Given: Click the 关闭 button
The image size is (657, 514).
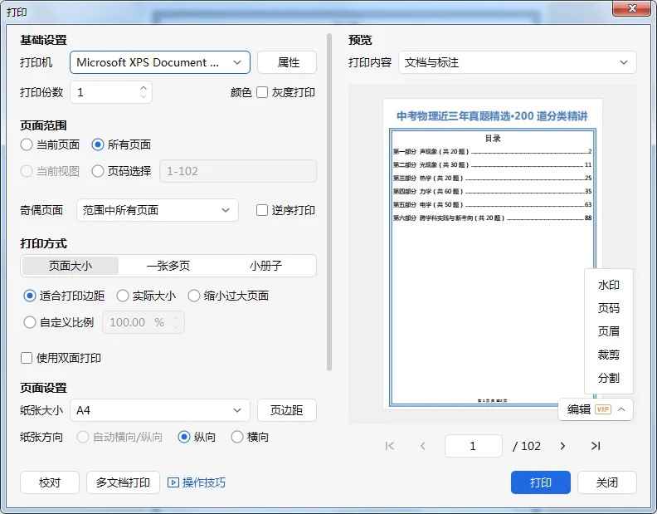Looking at the screenshot, I should pyautogui.click(x=606, y=482).
